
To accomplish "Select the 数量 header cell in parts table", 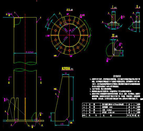I will click(134, 116).
